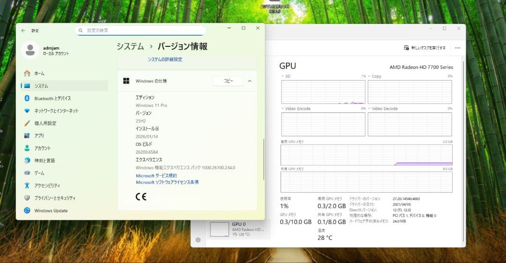
Task: Click 新しいタスクを実行する in Task Manager
Action: pyautogui.click(x=424, y=48)
